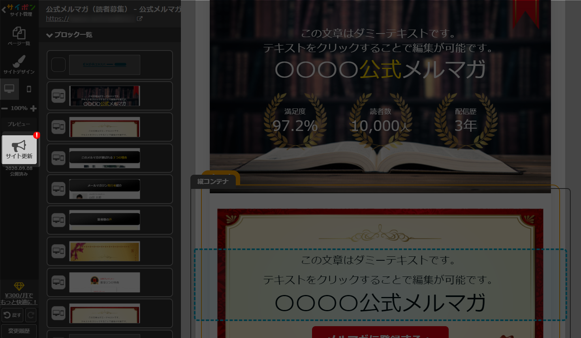
Task: Click the hero dummy text この文章はダミーテキストです
Action: pos(378,34)
